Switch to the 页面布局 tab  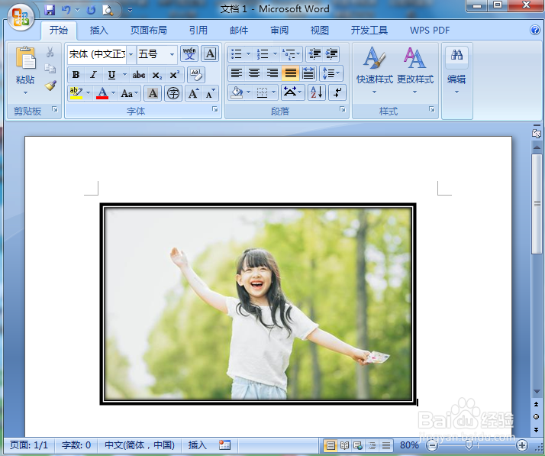tap(148, 31)
